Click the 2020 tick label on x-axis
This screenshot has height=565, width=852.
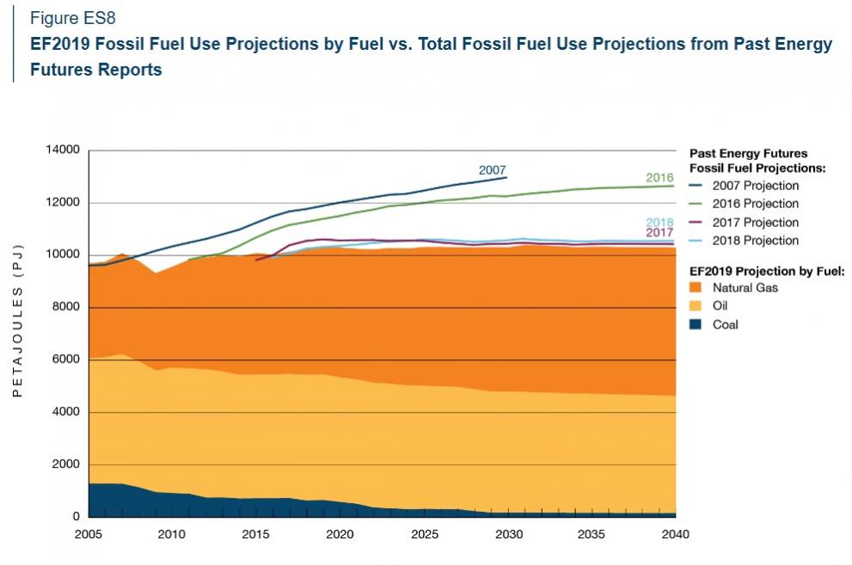[340, 534]
